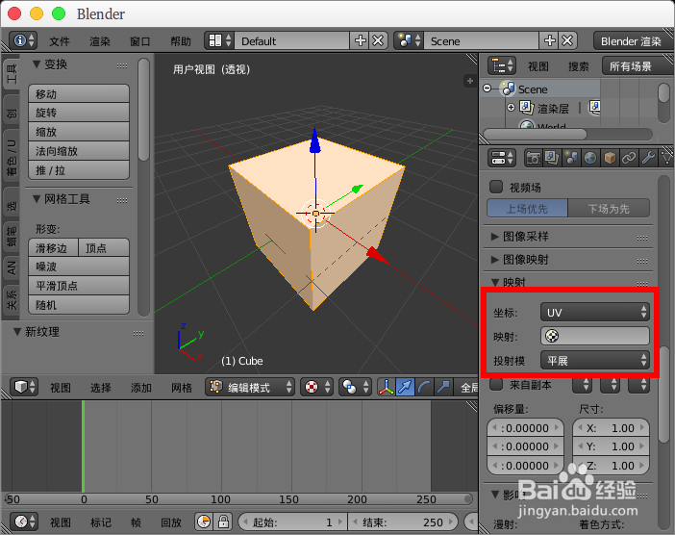The width and height of the screenshot is (675, 535).
Task: Collapse the 映射 panel
Action: tap(495, 282)
